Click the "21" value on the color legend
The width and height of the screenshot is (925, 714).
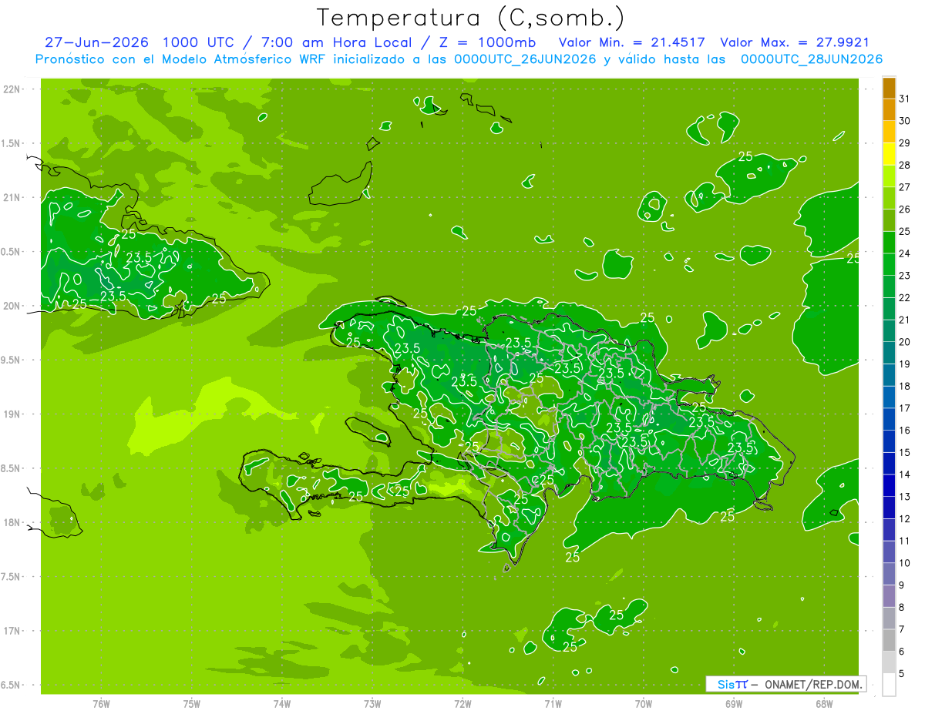pyautogui.click(x=904, y=320)
